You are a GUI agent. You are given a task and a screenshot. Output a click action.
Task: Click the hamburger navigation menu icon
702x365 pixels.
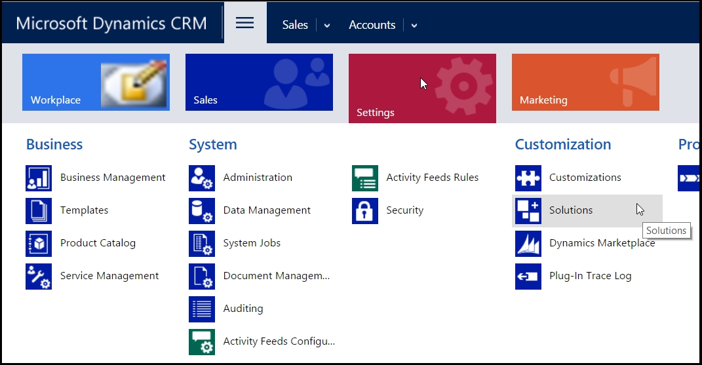[x=244, y=23]
